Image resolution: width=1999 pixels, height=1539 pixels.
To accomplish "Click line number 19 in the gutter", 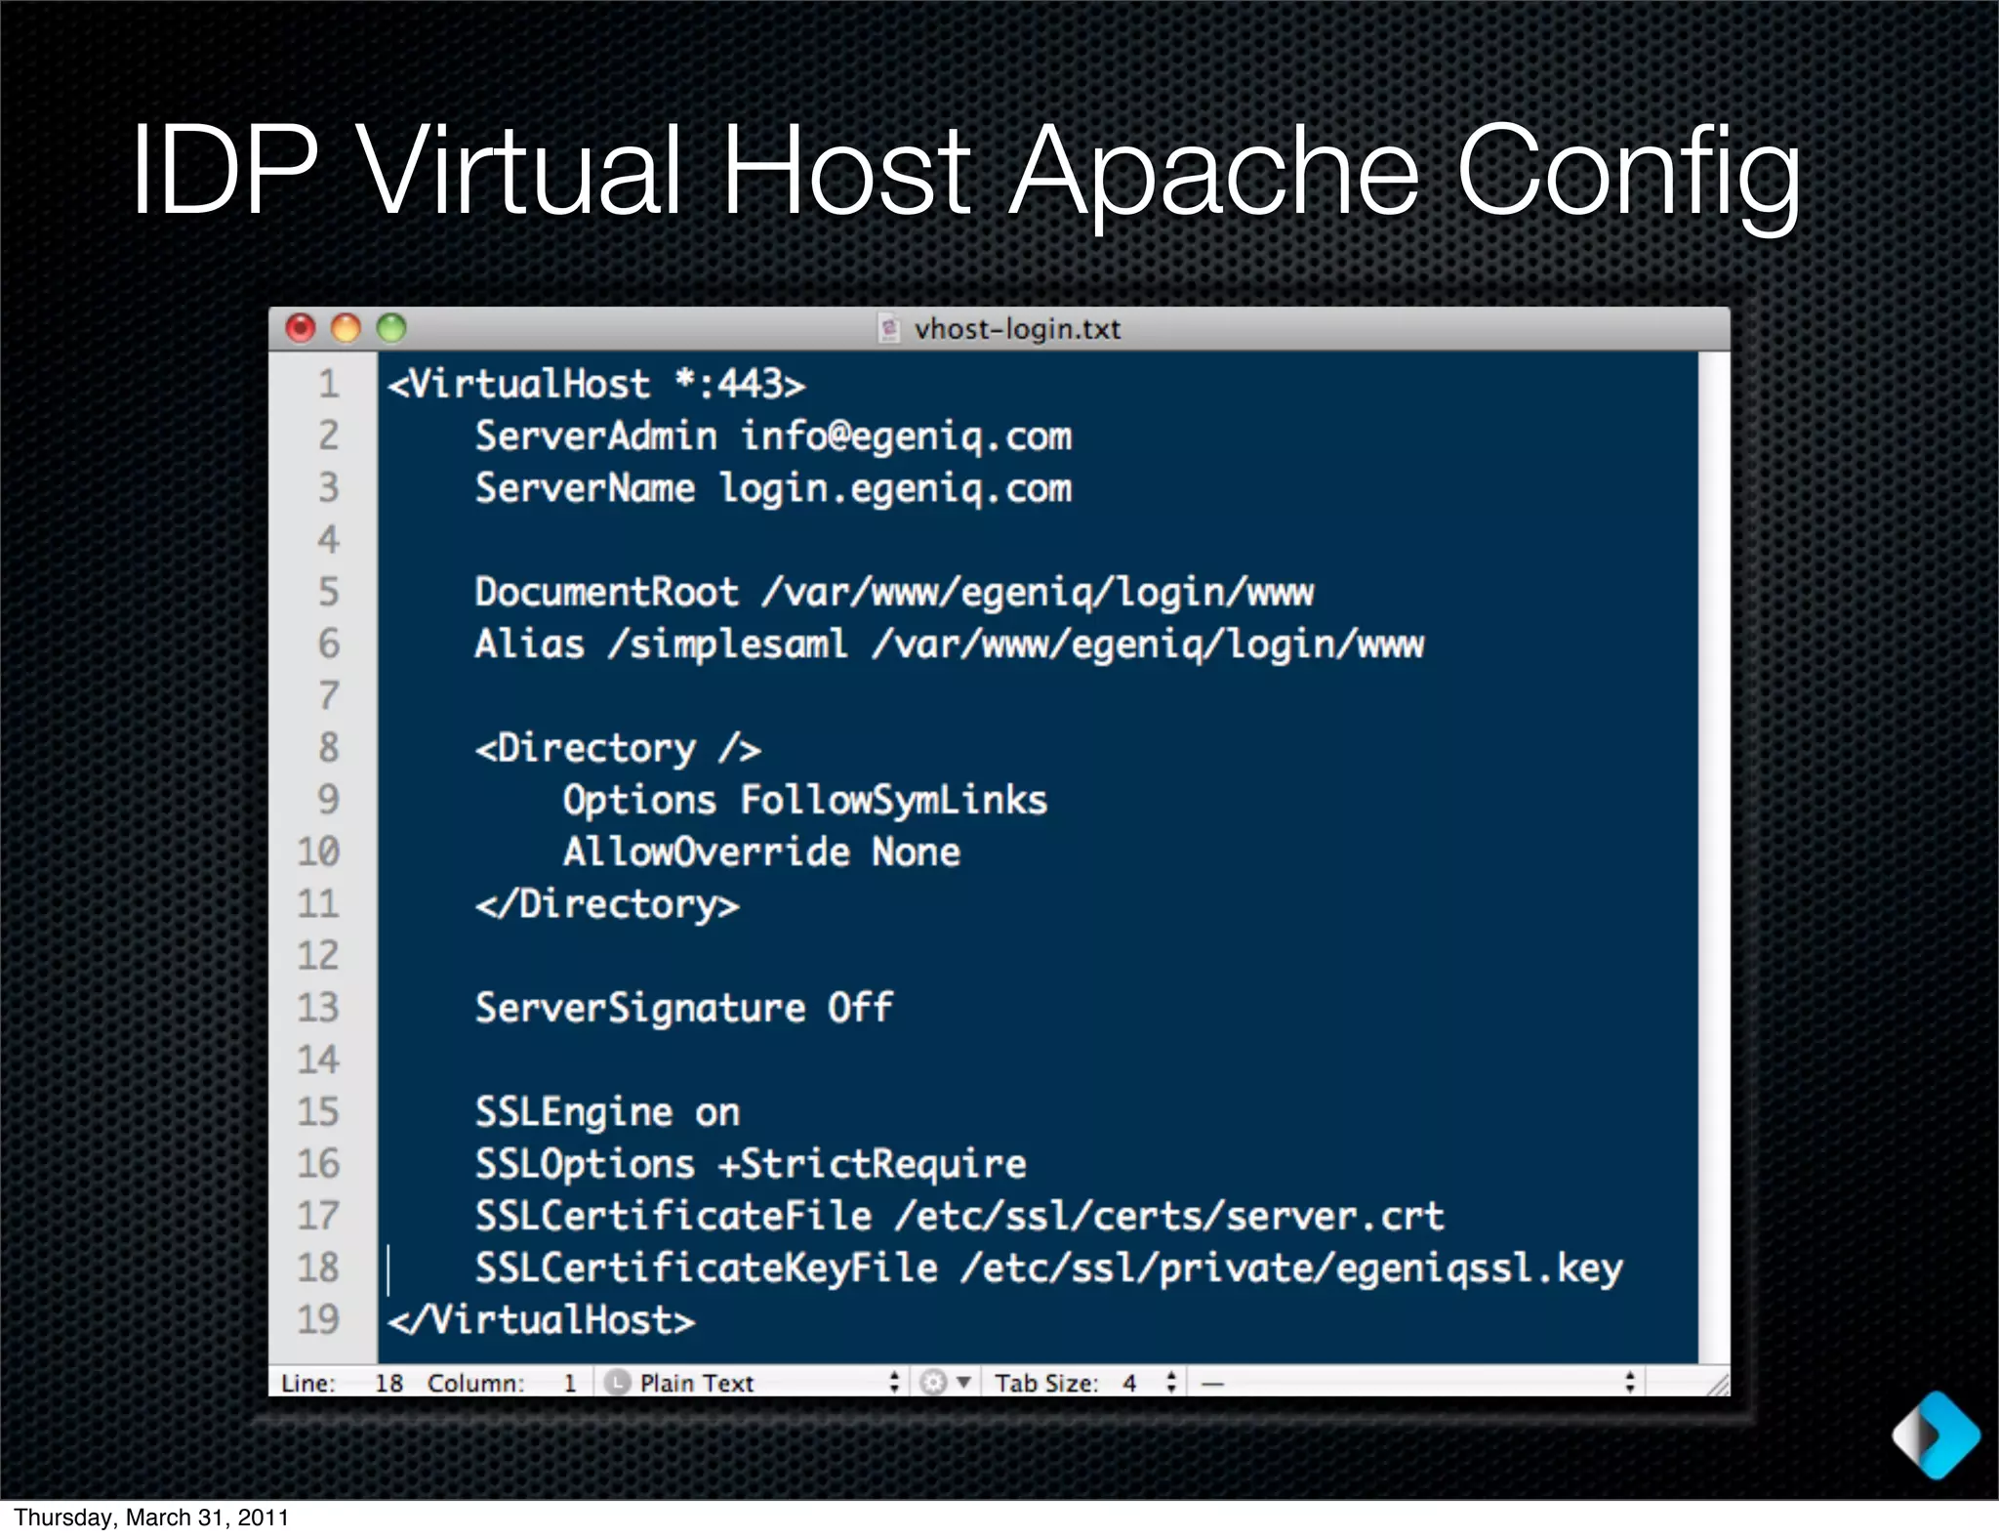I will pyautogui.click(x=318, y=1319).
